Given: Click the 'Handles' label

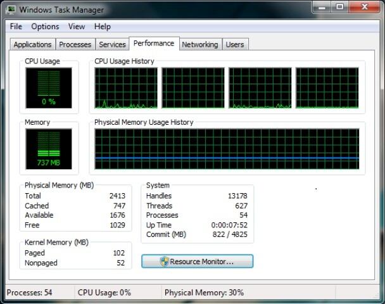Looking at the screenshot, I should [158, 196].
